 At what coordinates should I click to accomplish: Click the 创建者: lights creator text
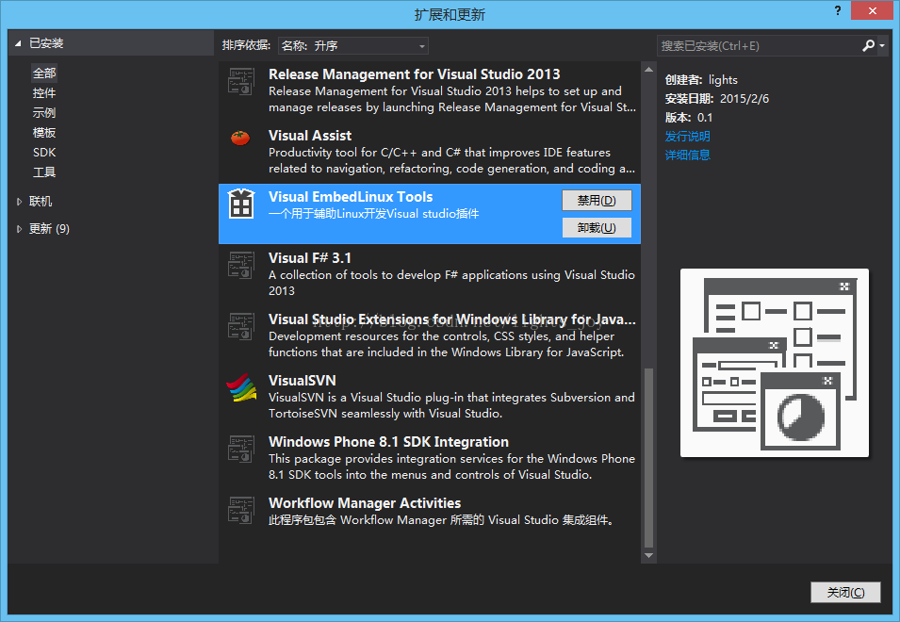pyautogui.click(x=701, y=80)
